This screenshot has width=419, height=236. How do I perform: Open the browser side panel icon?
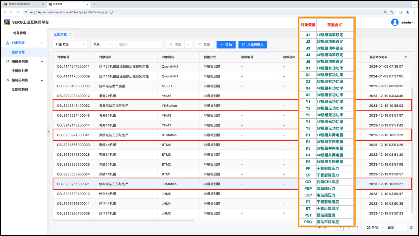click(401, 12)
